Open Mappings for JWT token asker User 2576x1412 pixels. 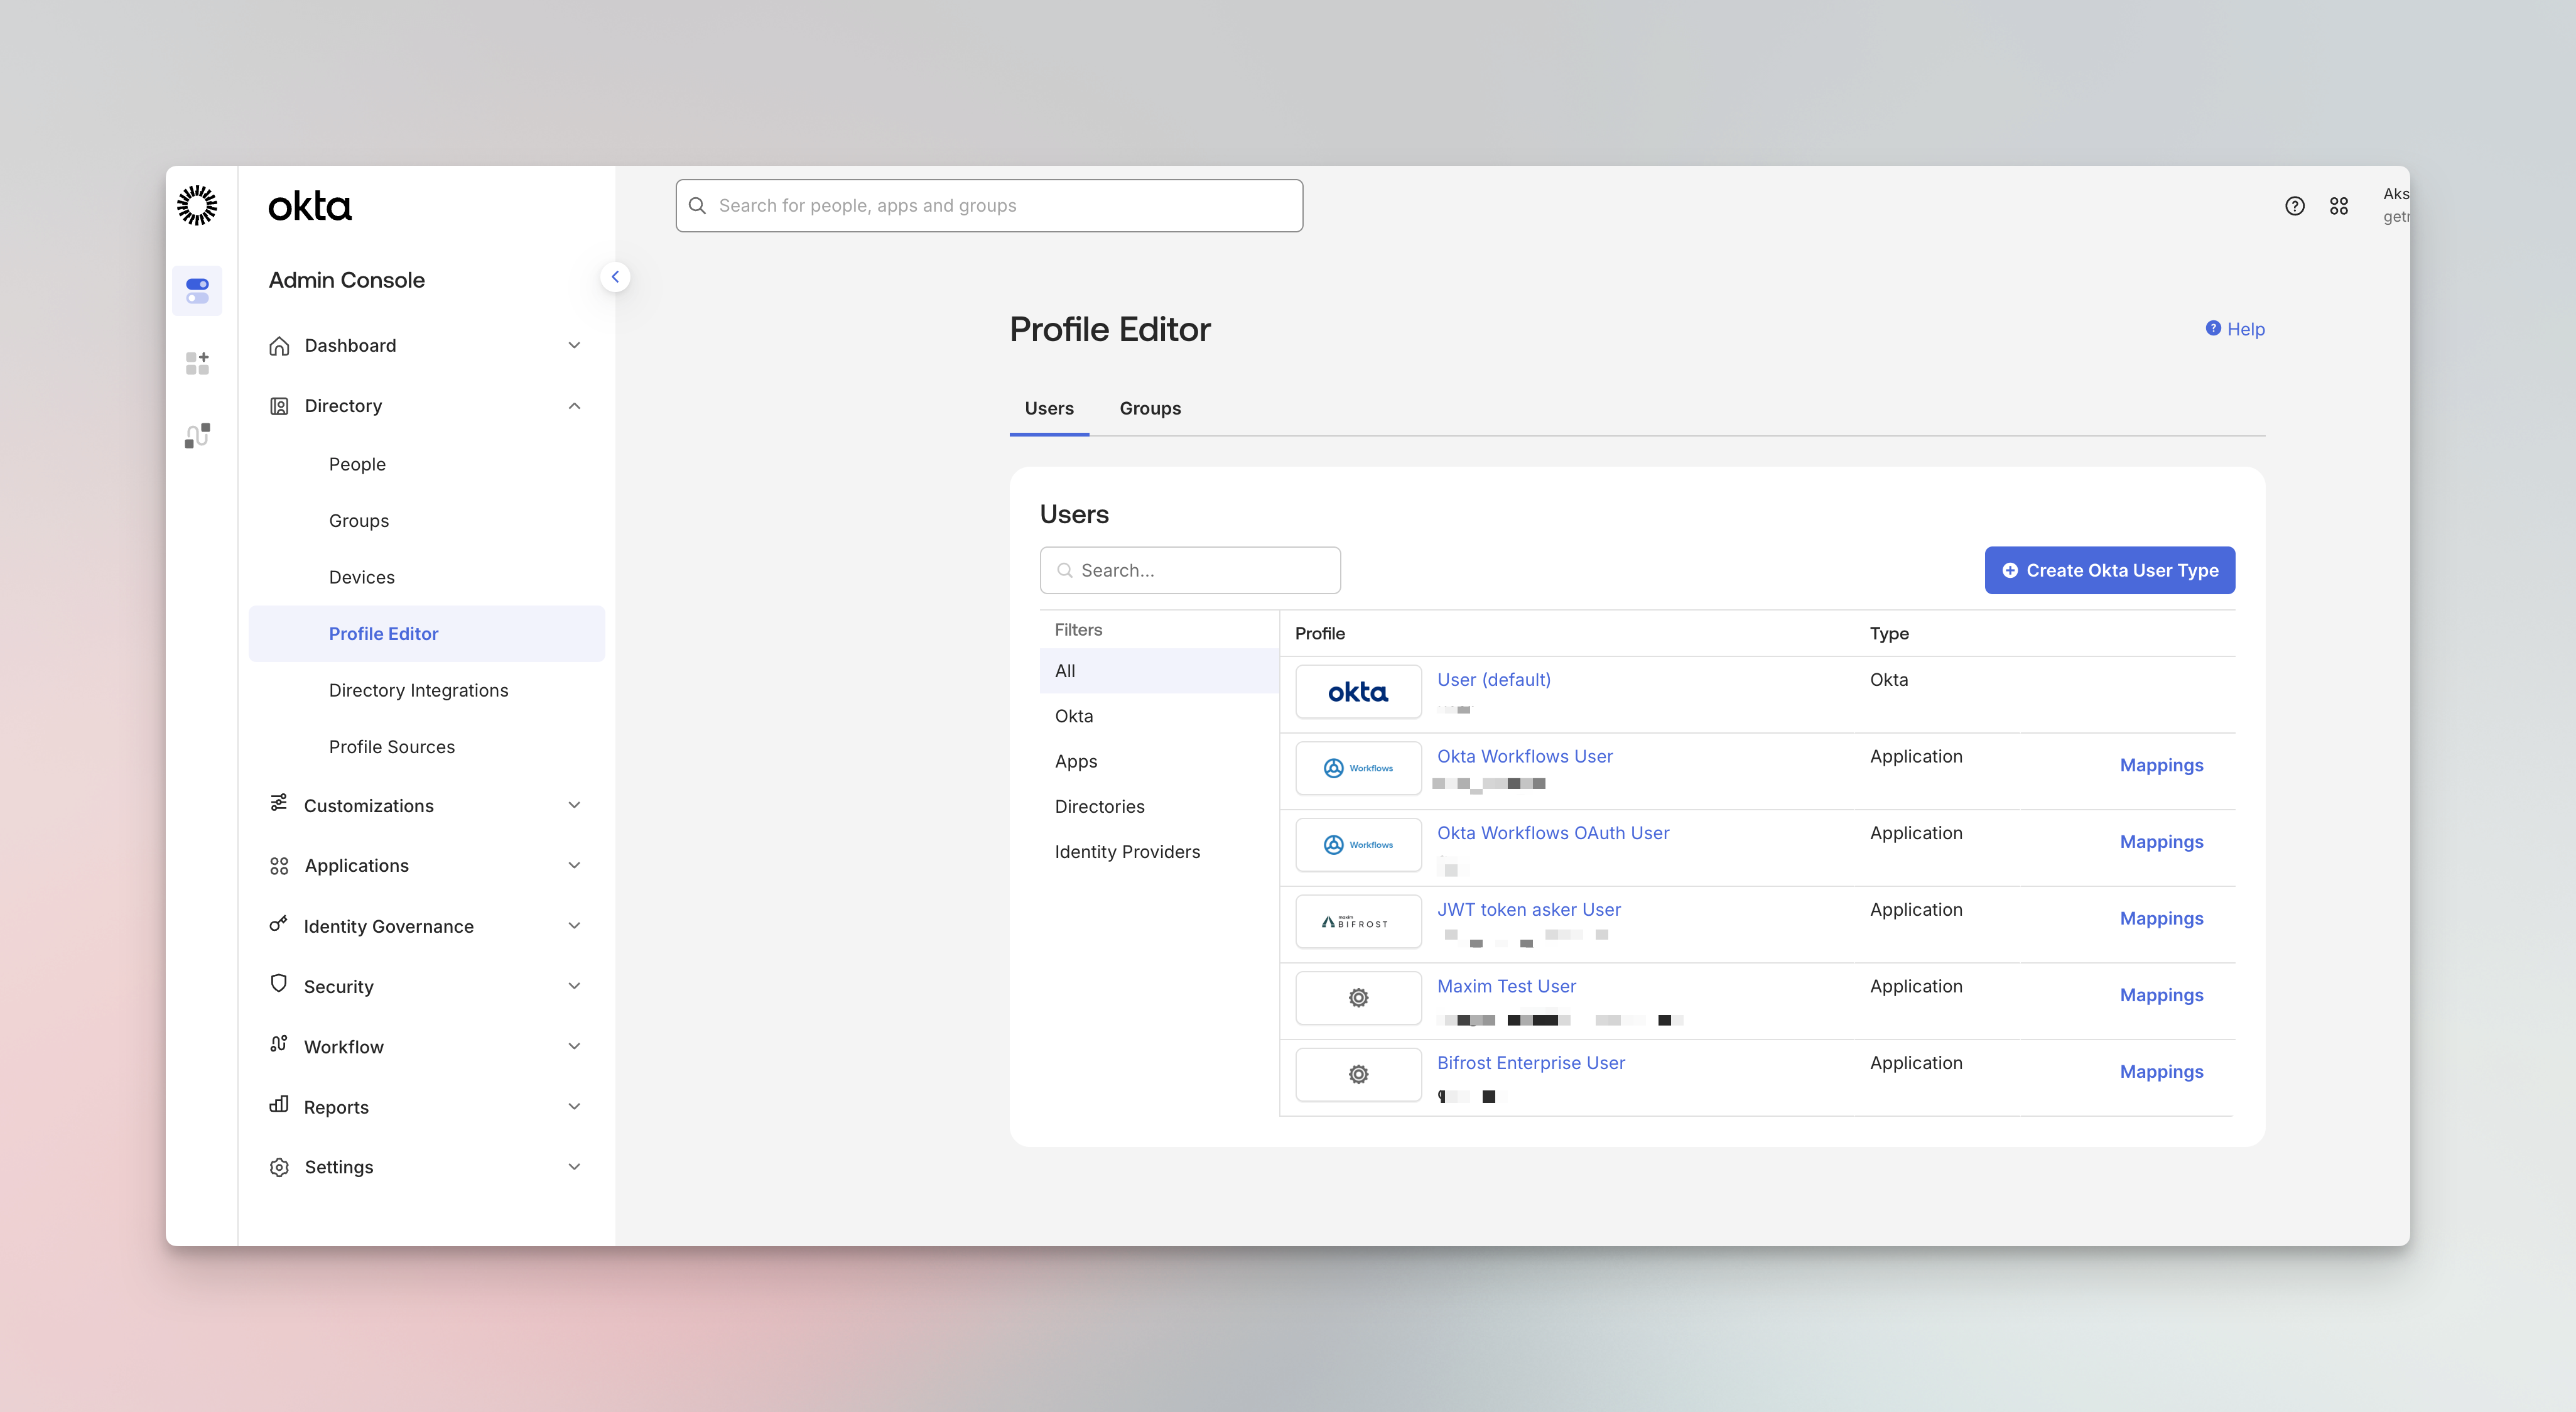tap(2161, 918)
